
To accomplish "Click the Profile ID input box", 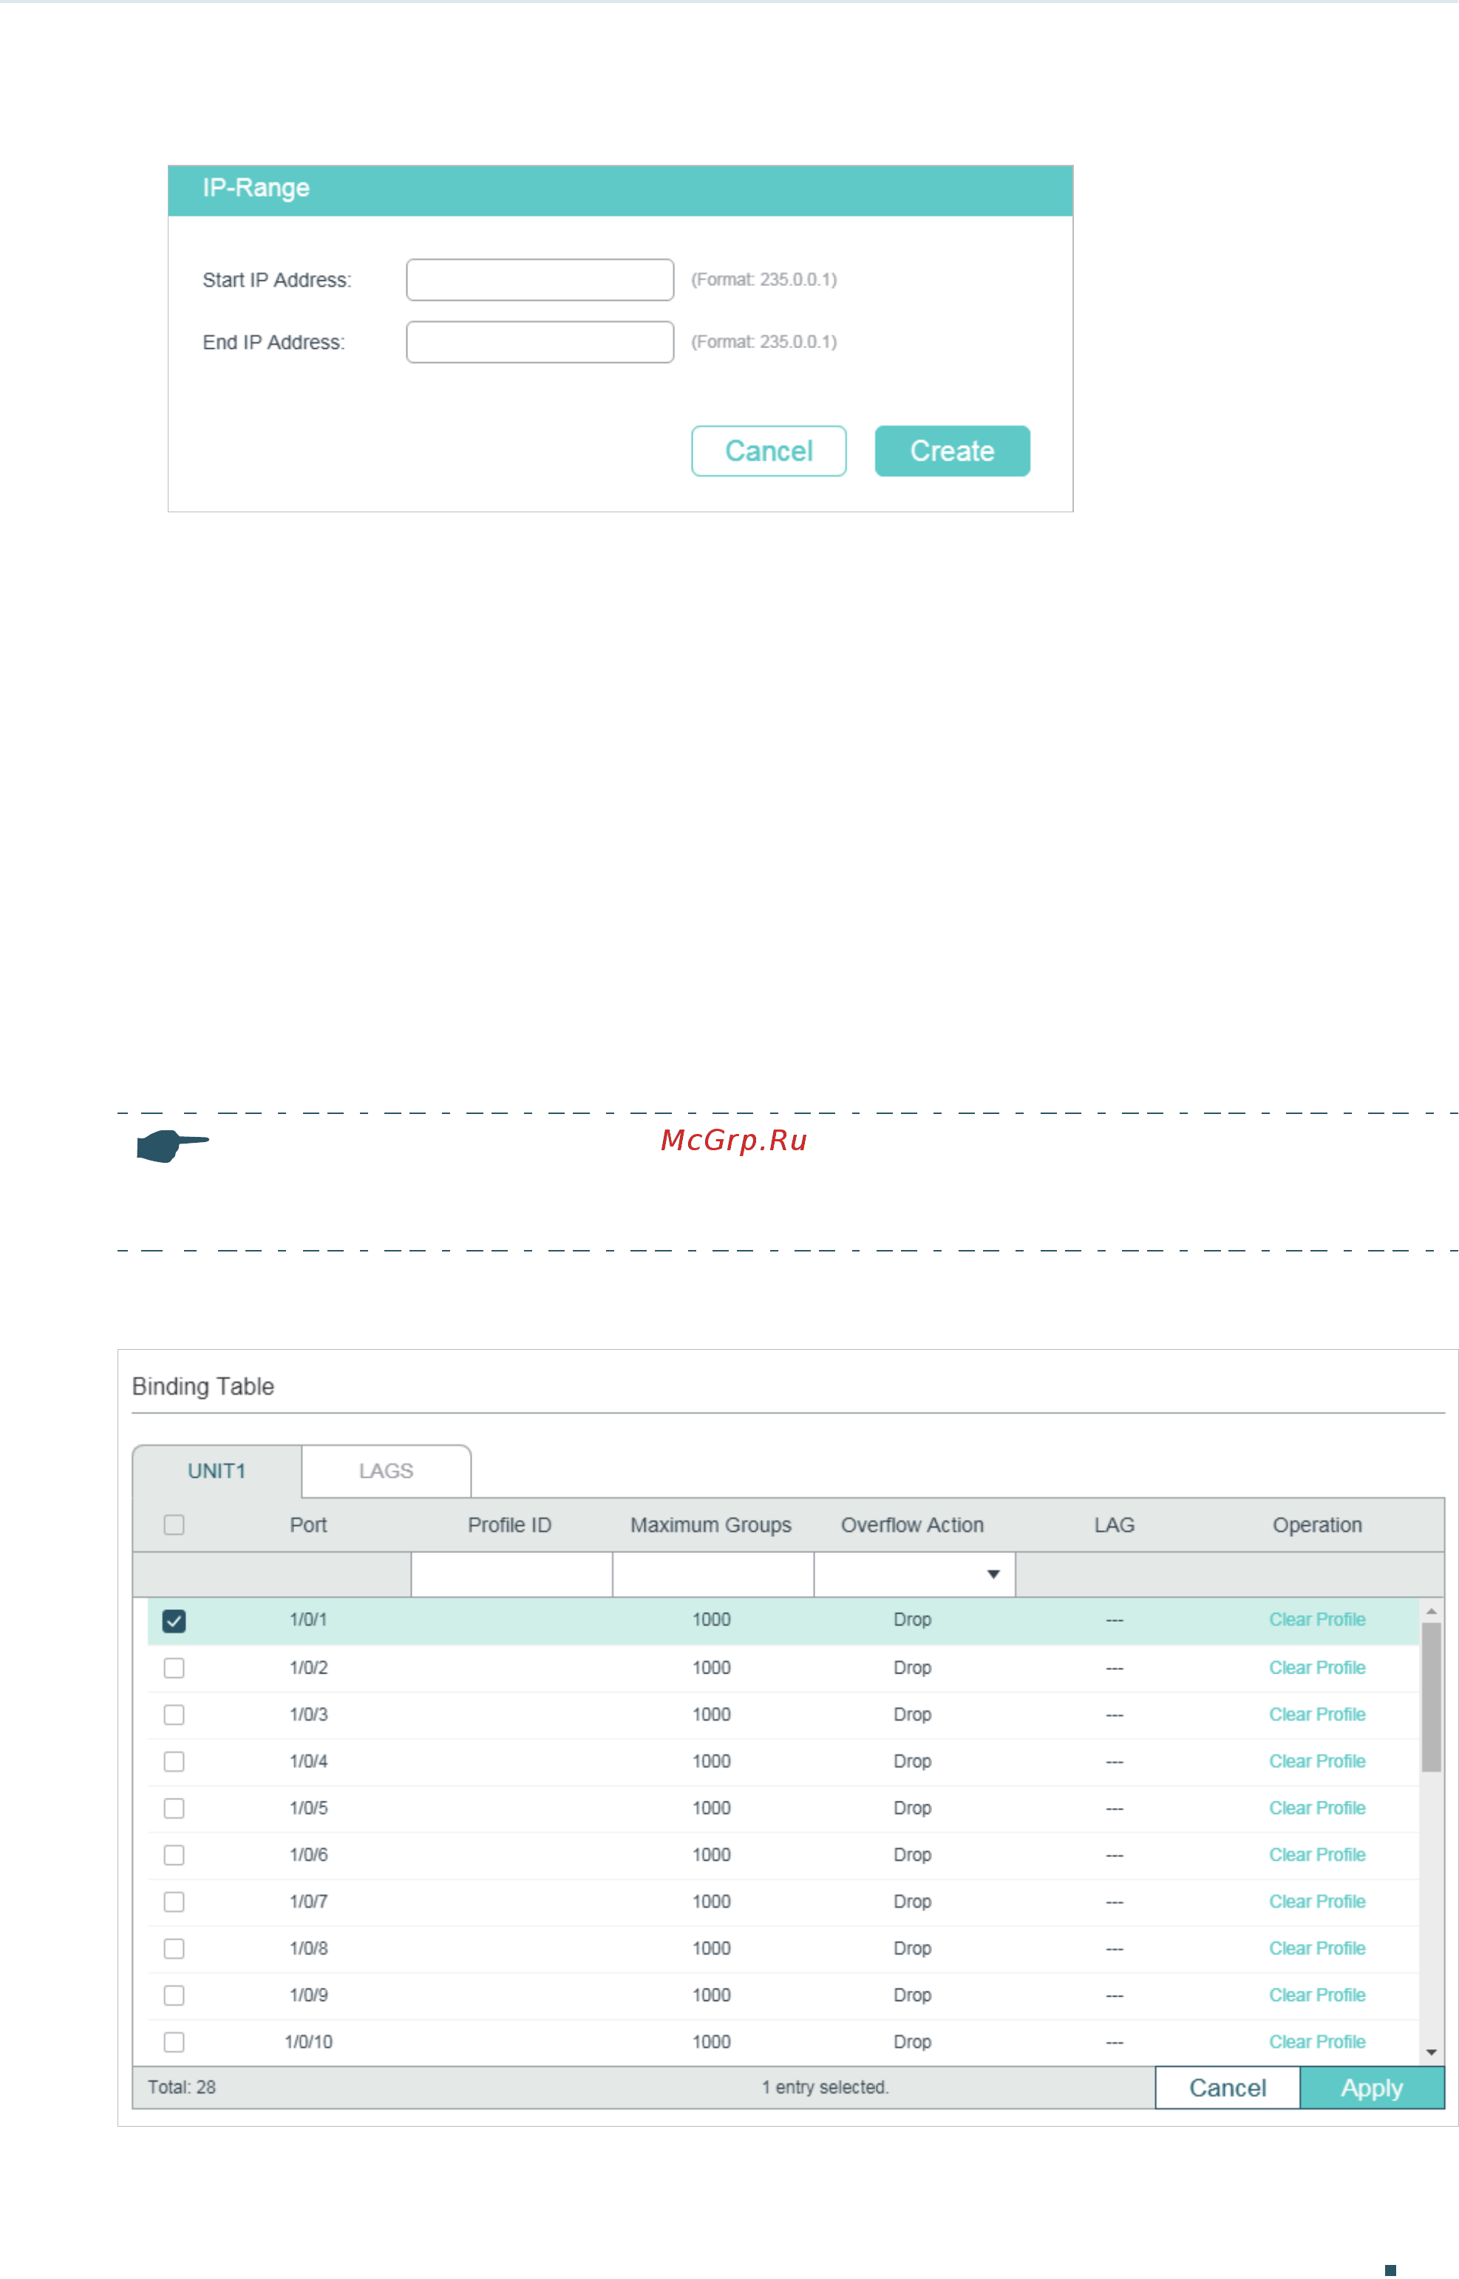I will [511, 1574].
